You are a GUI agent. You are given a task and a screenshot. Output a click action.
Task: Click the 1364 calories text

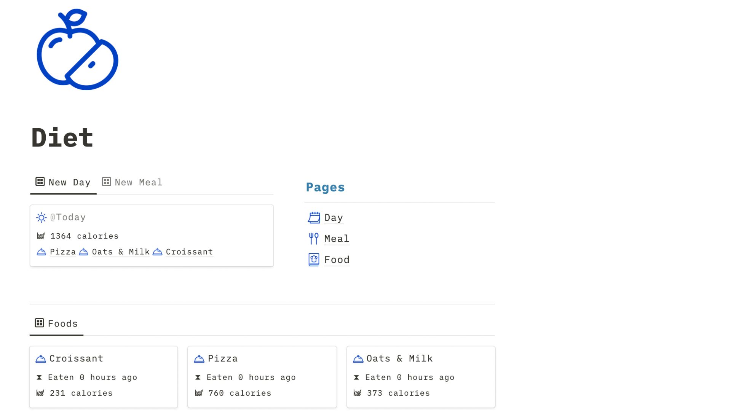click(84, 236)
